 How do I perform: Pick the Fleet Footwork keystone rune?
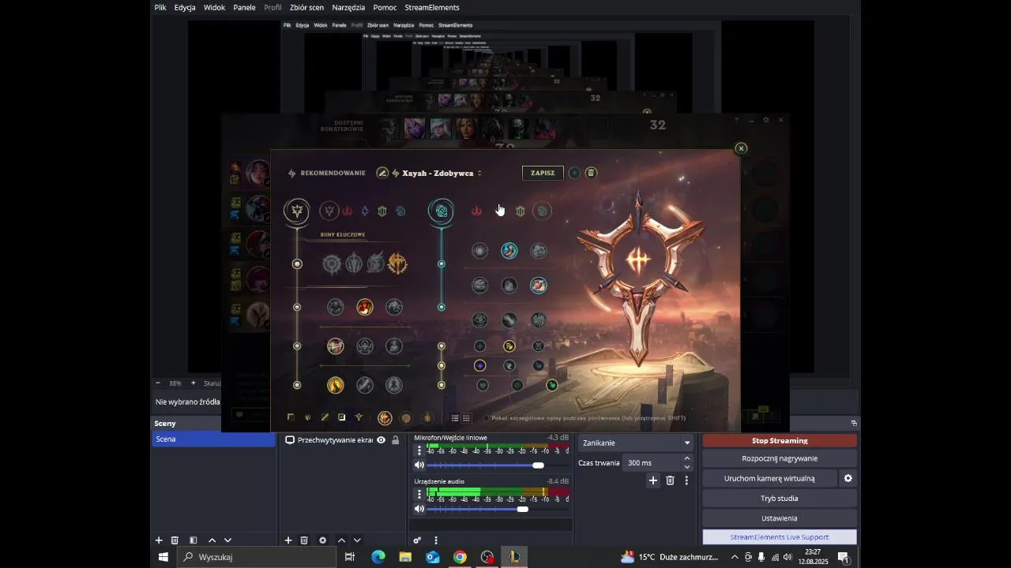coord(376,263)
